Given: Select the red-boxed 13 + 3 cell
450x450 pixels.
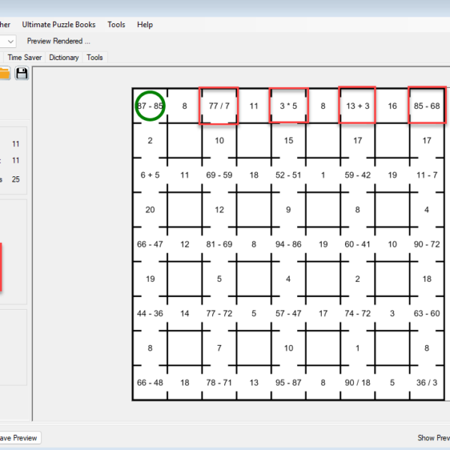Looking at the screenshot, I should [358, 106].
